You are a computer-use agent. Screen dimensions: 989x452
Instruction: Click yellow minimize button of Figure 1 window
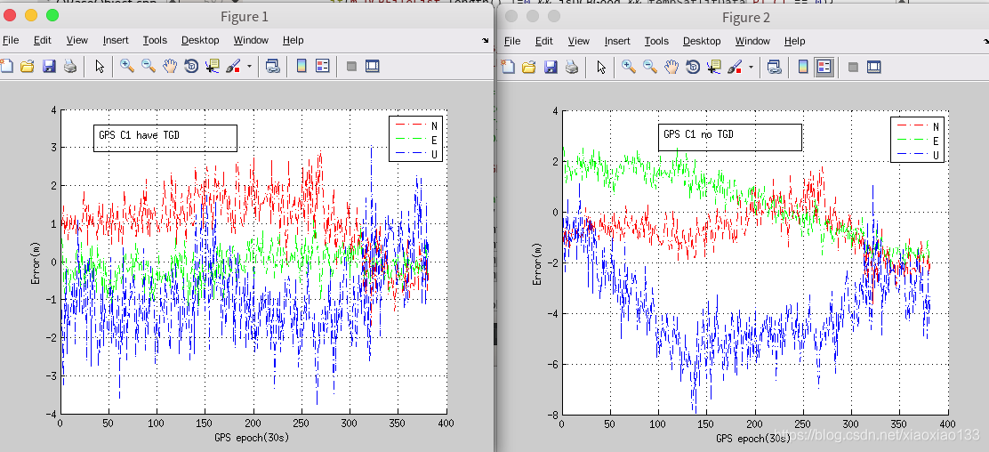pyautogui.click(x=31, y=15)
